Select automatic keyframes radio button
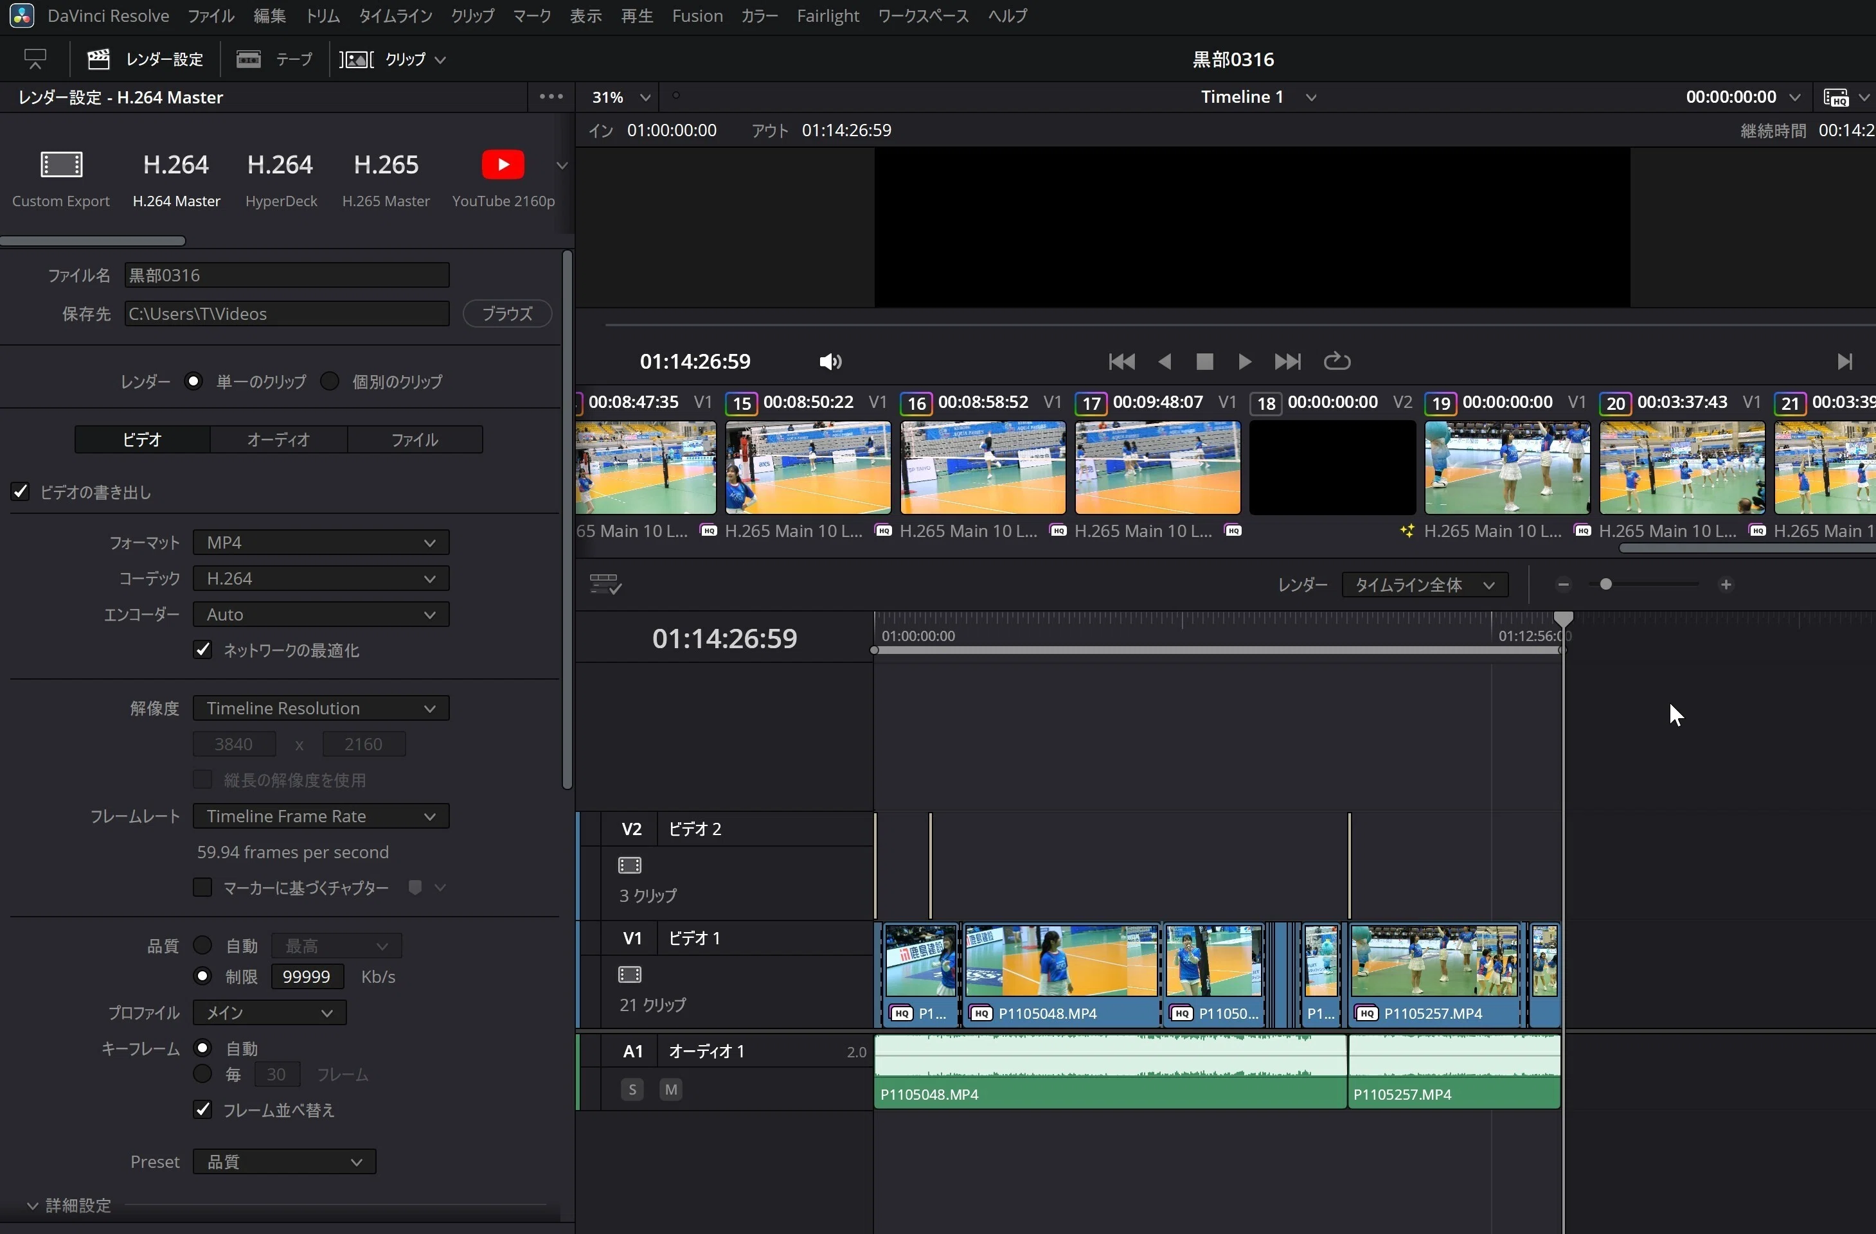Viewport: 1876px width, 1234px height. pos(202,1048)
